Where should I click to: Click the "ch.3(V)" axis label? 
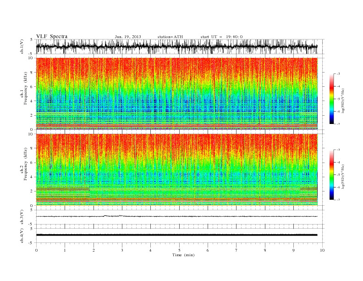click(x=22, y=217)
